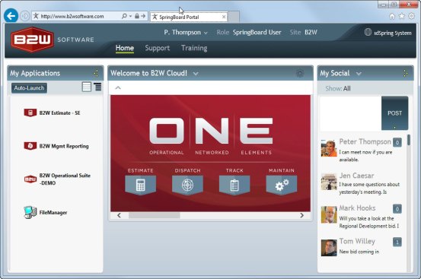Image resolution: width=421 pixels, height=279 pixels.
Task: Click the My Social vertical scrollbar
Action: pyautogui.click(x=409, y=140)
